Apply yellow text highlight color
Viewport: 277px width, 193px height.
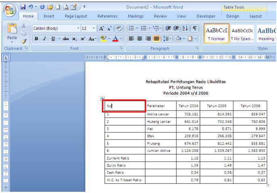pyautogui.click(x=103, y=38)
